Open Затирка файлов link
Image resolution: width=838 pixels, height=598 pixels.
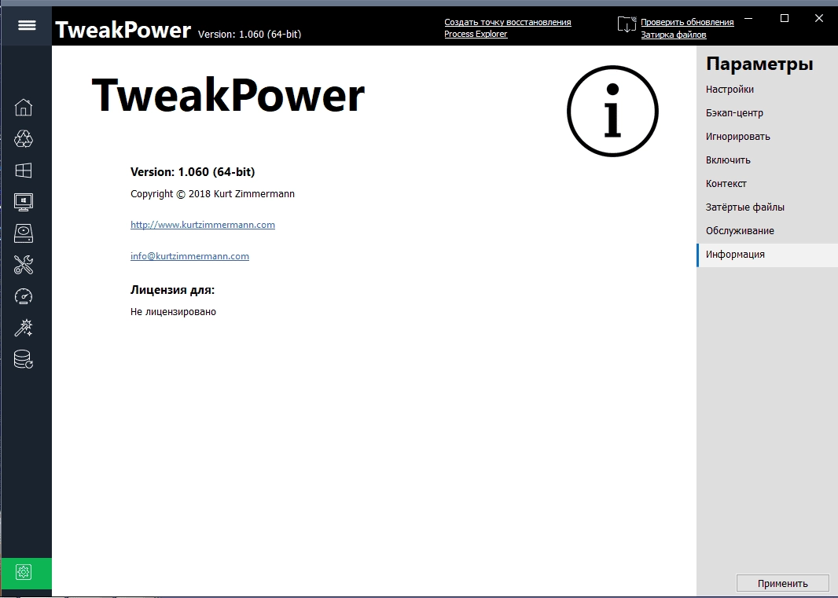tap(674, 35)
